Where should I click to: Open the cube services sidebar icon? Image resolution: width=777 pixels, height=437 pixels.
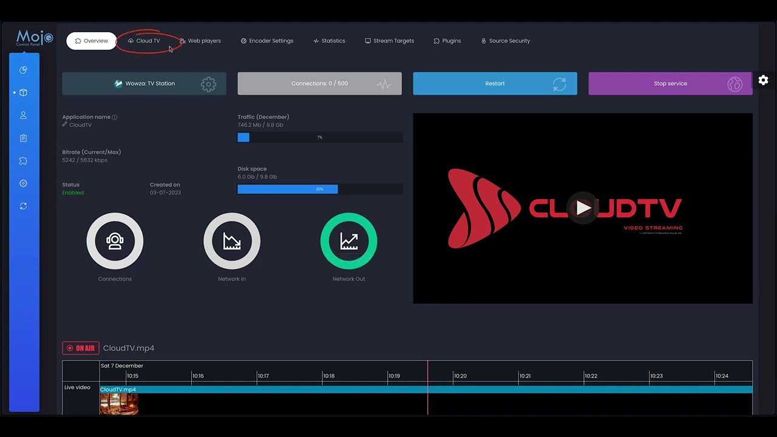pyautogui.click(x=23, y=93)
